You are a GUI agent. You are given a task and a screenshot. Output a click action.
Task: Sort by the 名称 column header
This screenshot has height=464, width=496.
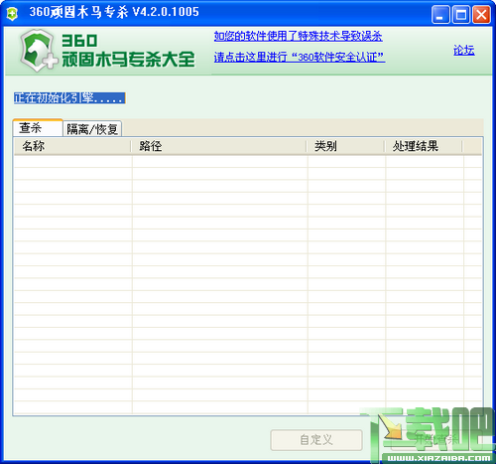pos(72,146)
